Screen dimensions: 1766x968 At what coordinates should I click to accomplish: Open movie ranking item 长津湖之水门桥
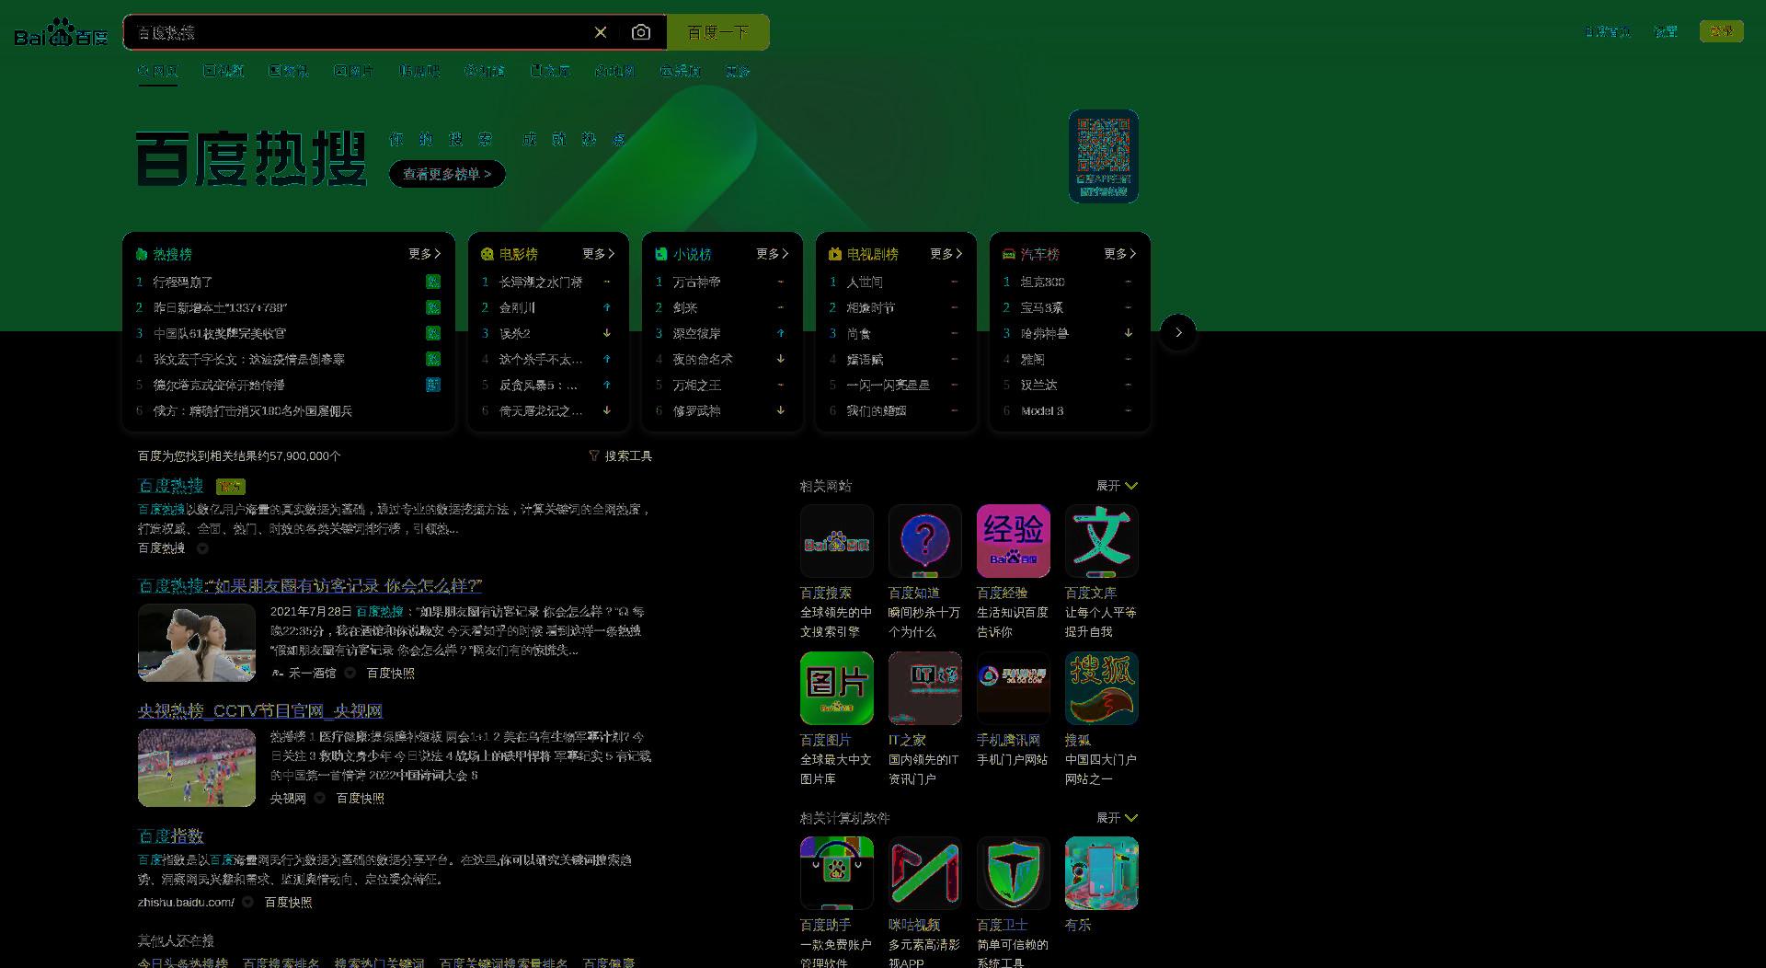coord(541,282)
